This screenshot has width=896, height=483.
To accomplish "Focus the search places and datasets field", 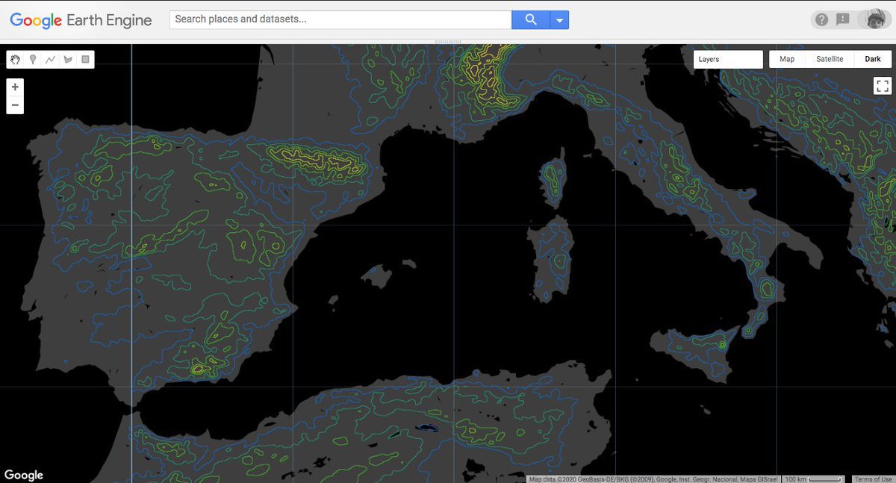I will (340, 20).
